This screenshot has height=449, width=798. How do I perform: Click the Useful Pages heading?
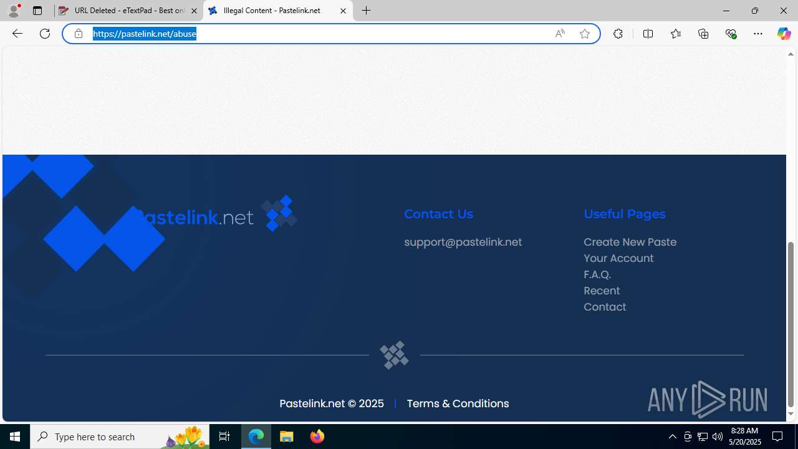(x=624, y=214)
